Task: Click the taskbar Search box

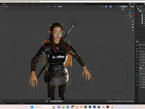Action: [45, 107]
